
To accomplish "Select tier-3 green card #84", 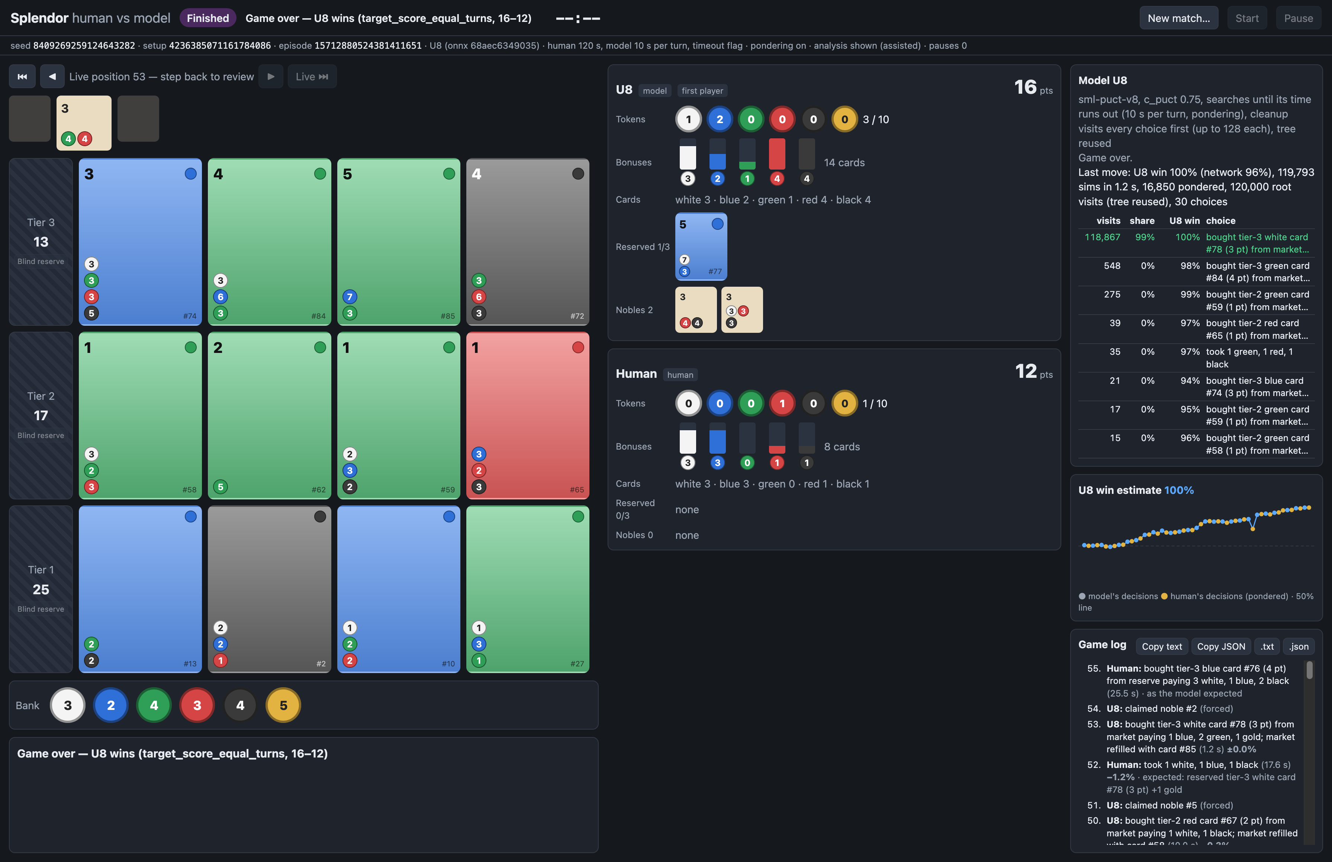I will [269, 242].
